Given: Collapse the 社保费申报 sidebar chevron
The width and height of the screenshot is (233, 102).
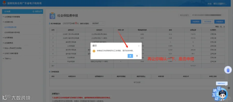Looking at the screenshot, I should click(40, 22).
